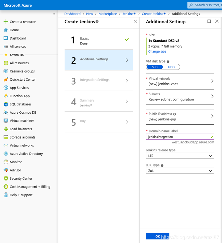Confirm settings with the OK button
The height and width of the screenshot is (243, 222).
click(157, 236)
